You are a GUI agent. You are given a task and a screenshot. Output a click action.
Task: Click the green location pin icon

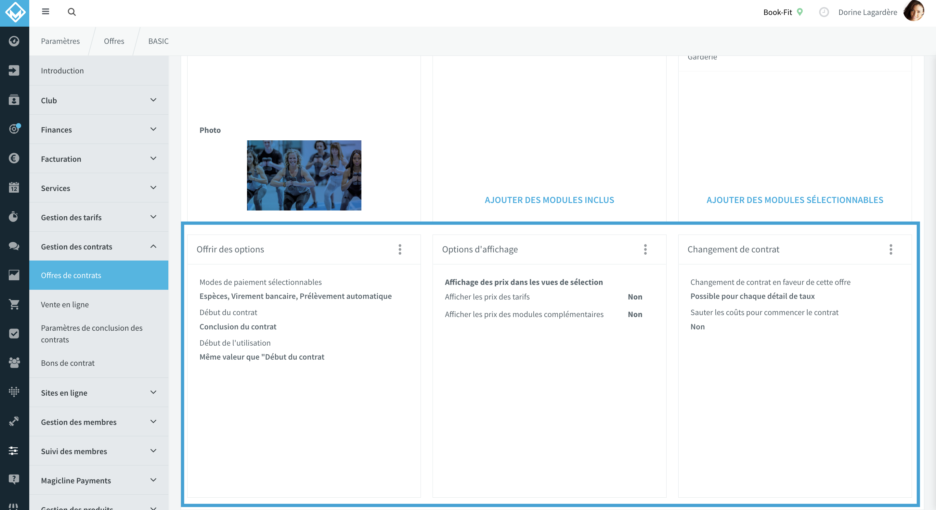[799, 12]
